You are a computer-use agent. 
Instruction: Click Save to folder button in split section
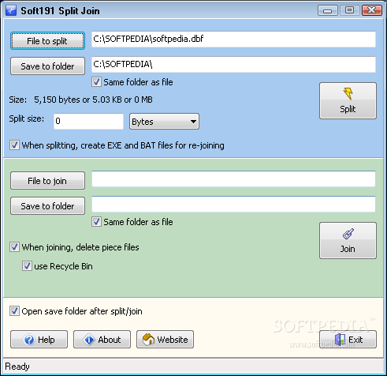47,66
